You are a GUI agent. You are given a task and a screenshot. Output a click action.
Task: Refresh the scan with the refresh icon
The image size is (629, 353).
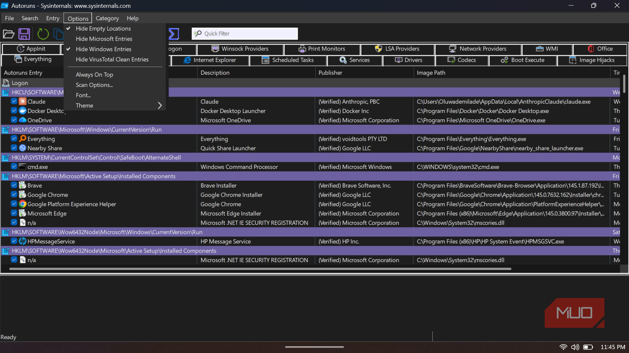click(x=43, y=34)
